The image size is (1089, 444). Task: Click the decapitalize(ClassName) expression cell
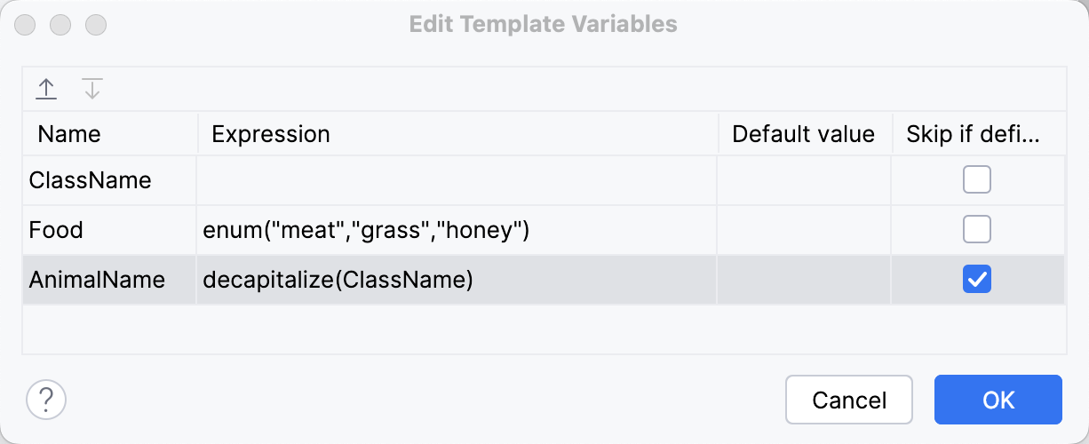coord(338,280)
